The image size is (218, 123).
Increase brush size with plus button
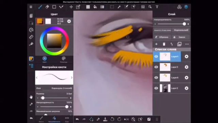71,98
